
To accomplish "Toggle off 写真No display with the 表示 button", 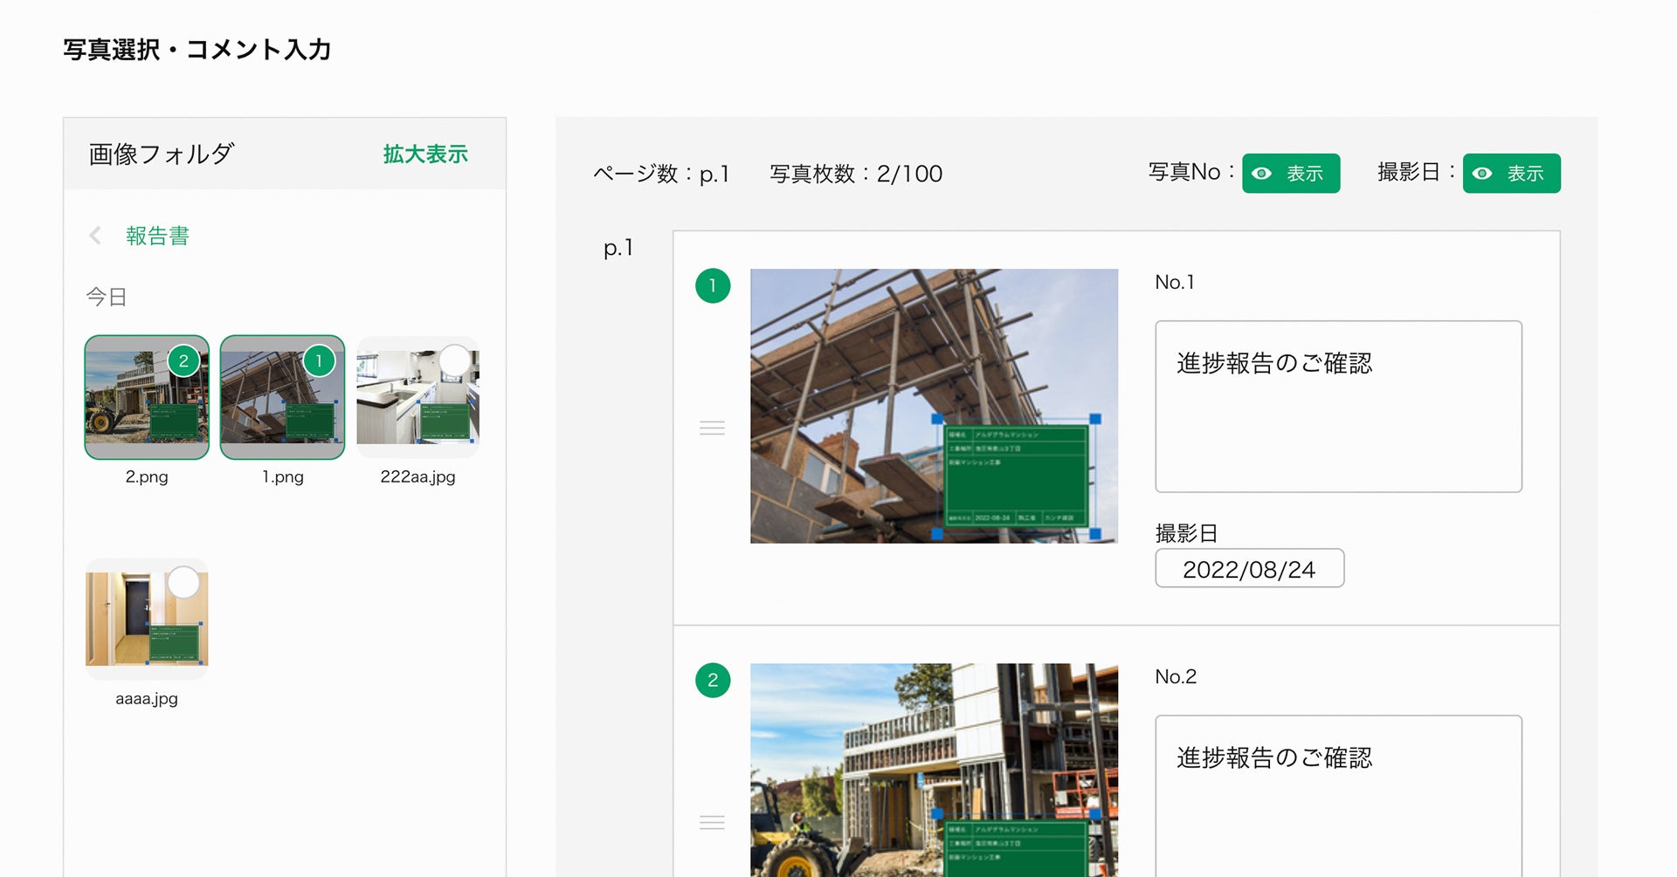I will pos(1292,174).
